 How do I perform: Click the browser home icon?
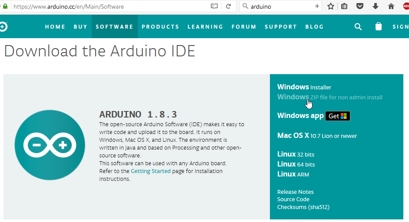391,7
